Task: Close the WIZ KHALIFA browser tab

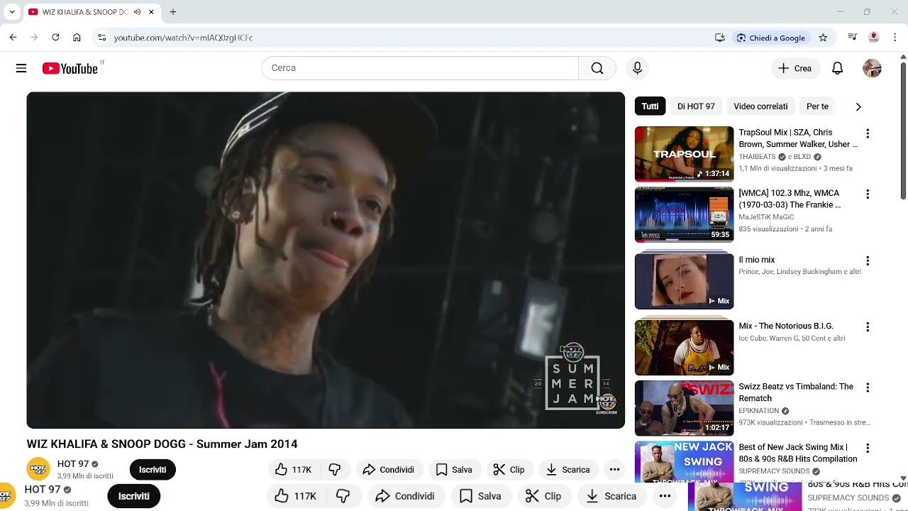Action: [151, 12]
